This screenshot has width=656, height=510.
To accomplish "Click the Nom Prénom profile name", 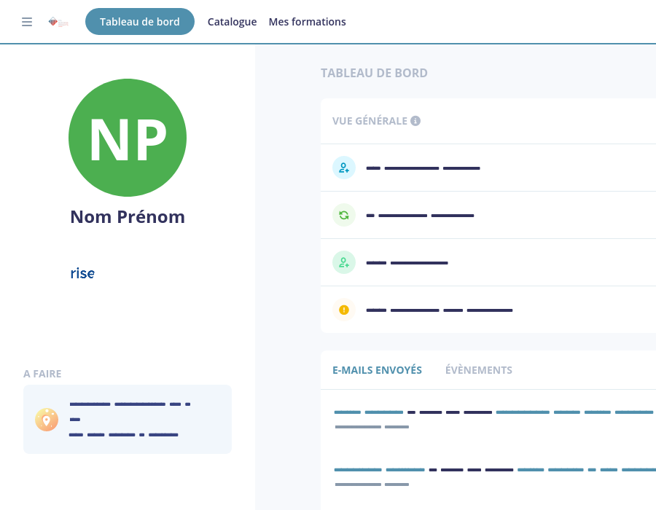I will (128, 217).
